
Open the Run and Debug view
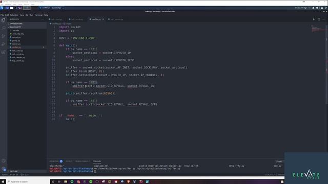(x=4, y=44)
